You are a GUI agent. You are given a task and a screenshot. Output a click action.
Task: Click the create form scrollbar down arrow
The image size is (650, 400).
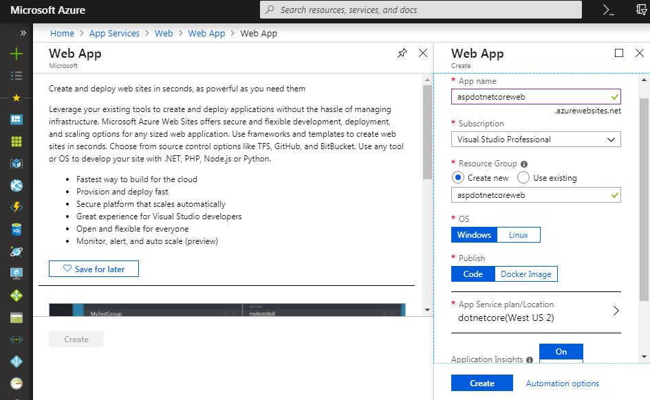click(644, 357)
